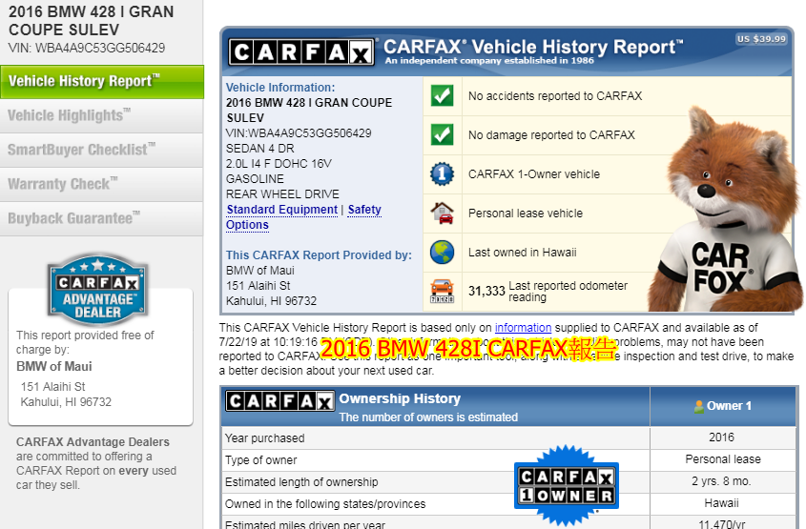Click the CARFAX logo in Ownership History header
Viewport: 806px width, 529px height.
click(280, 401)
